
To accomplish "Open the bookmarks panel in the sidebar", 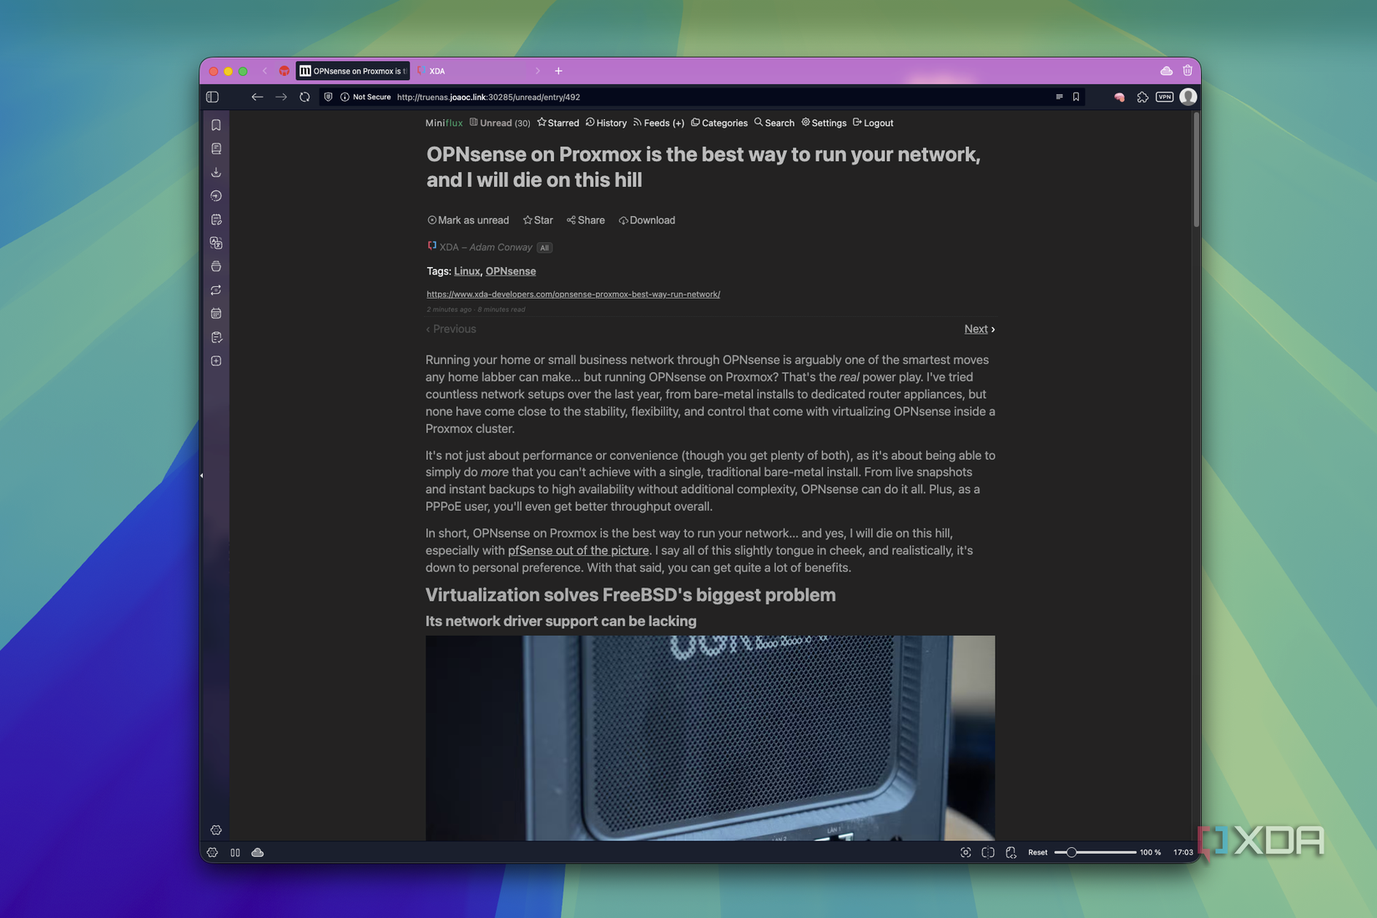I will click(x=216, y=124).
